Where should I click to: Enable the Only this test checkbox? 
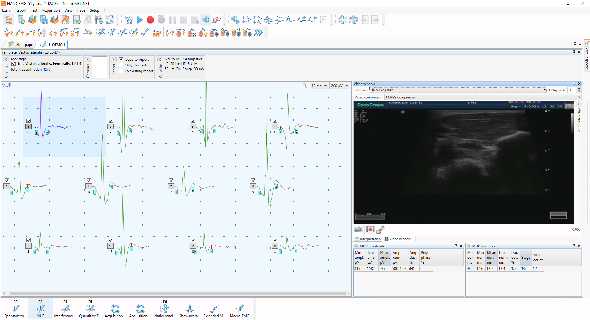tap(121, 65)
